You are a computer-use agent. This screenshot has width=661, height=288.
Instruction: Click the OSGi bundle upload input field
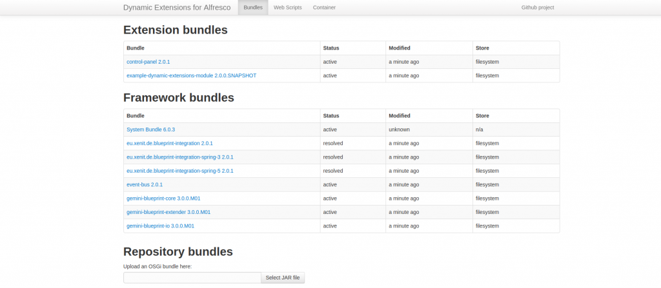click(192, 278)
